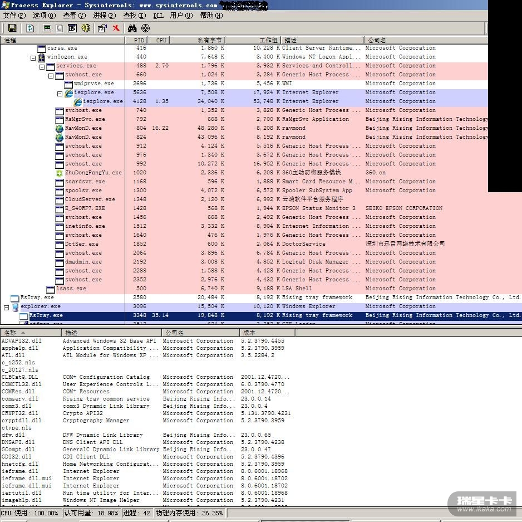Click the CPU 使用 100.00% status bar entry
This screenshot has width=522, height=522.
(31, 513)
